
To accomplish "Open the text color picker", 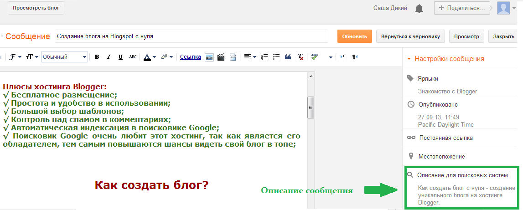I will click(150, 57).
